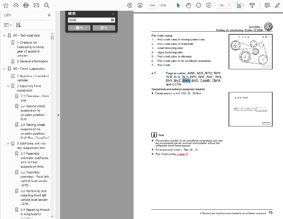
Task: Click the Poly V-belt routing diagram
Action: (x=251, y=52)
